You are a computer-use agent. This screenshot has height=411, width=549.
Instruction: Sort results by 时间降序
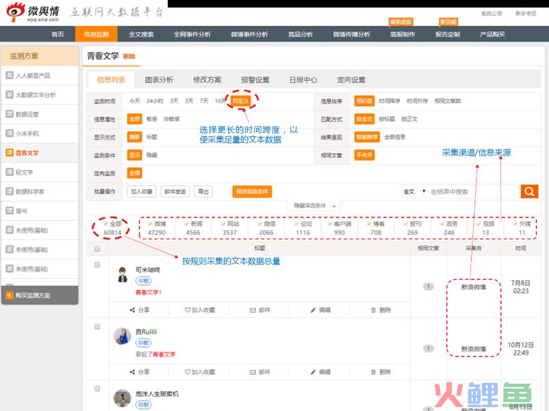point(390,101)
